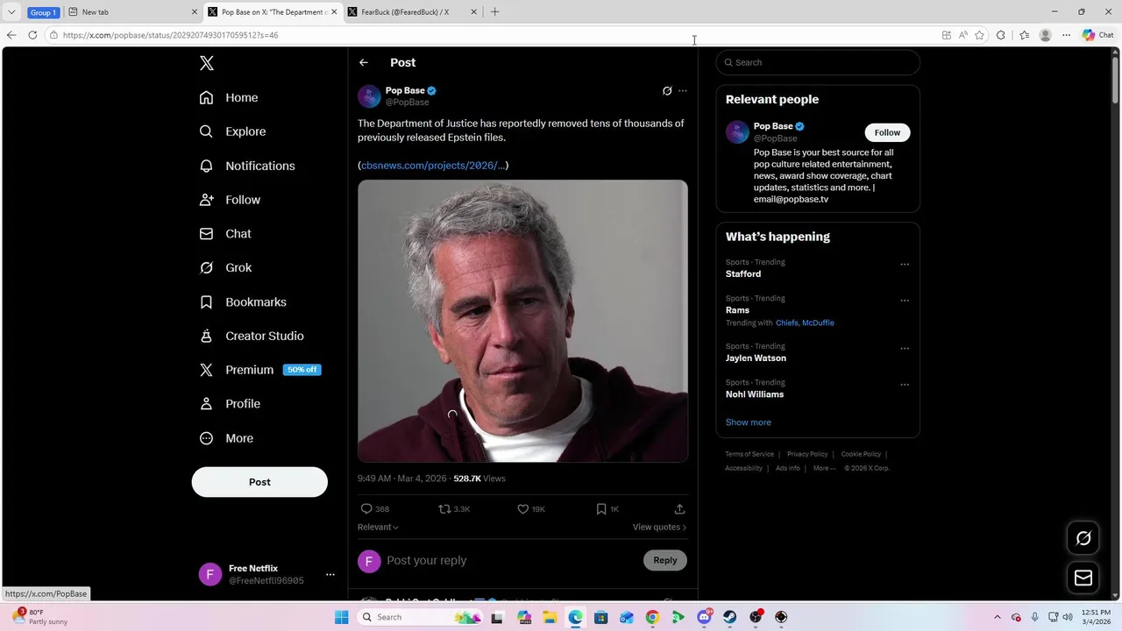
Task: Switch to the FearBuck browser tab
Action: click(x=412, y=12)
